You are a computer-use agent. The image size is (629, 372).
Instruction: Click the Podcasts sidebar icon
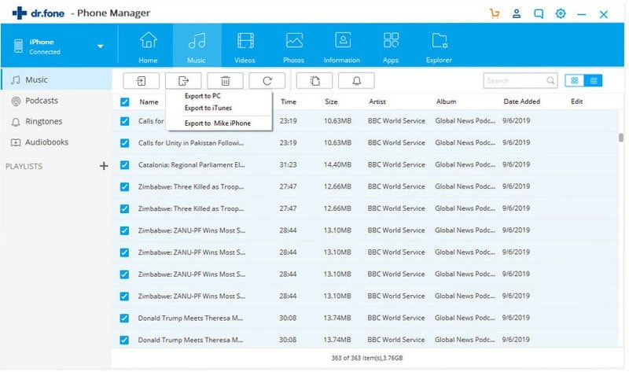(x=16, y=101)
